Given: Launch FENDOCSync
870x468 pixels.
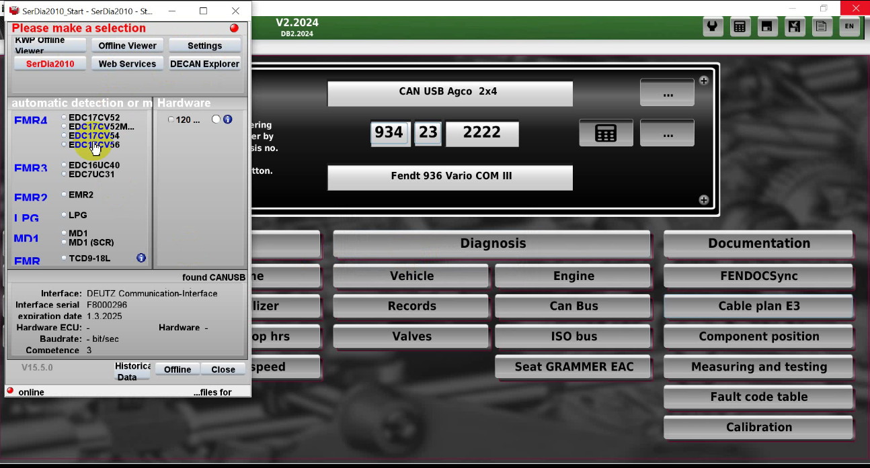Looking at the screenshot, I should pyautogui.click(x=758, y=276).
